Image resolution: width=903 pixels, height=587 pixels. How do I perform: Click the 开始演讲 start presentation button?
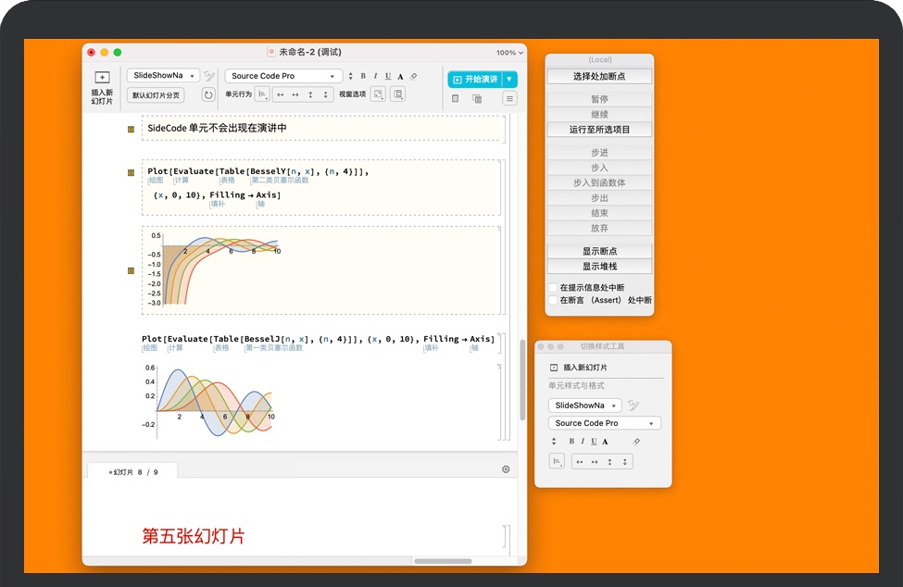(x=475, y=80)
